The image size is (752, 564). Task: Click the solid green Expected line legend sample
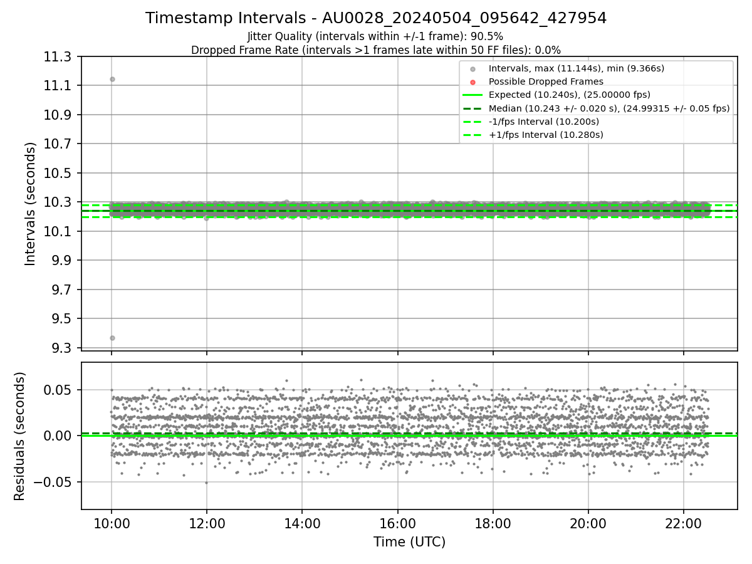pos(473,95)
